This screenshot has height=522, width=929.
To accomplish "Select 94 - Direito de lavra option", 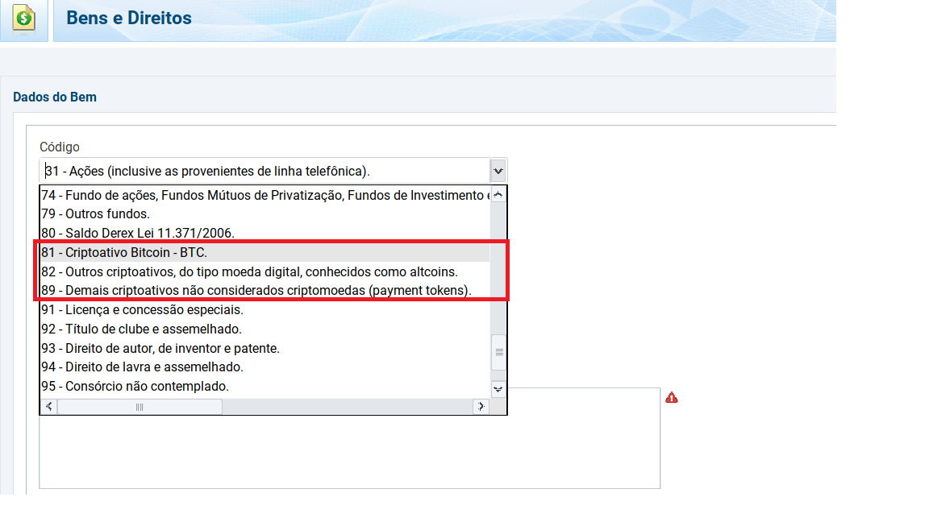I will (142, 367).
